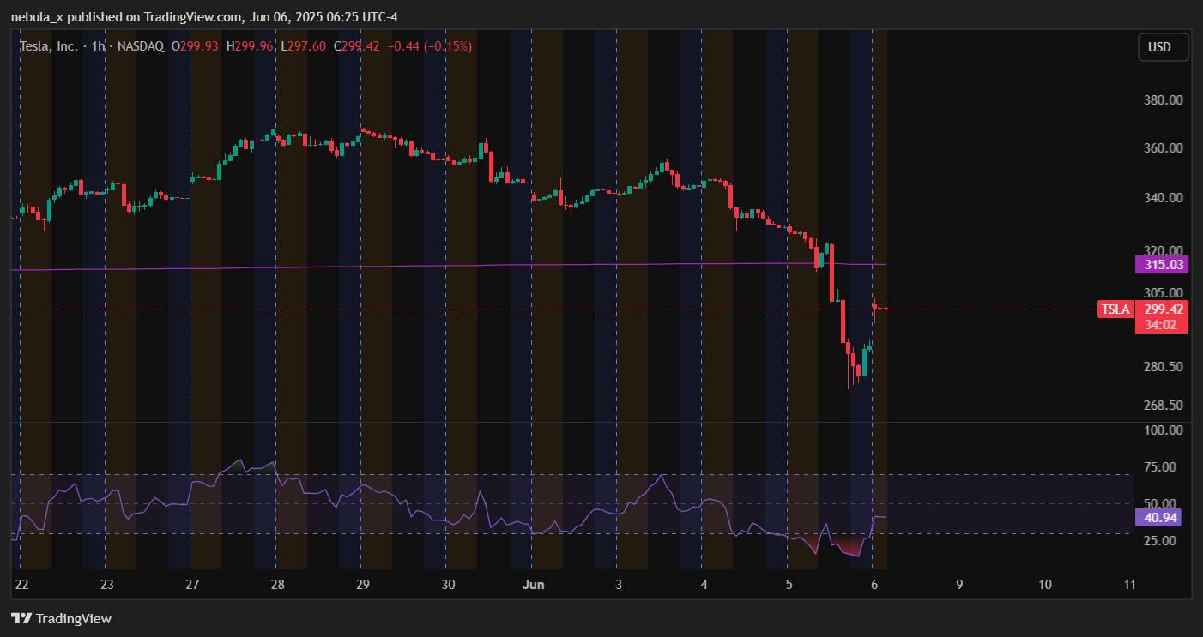
Task: Click the 3 date label on time axis
Action: coord(619,585)
